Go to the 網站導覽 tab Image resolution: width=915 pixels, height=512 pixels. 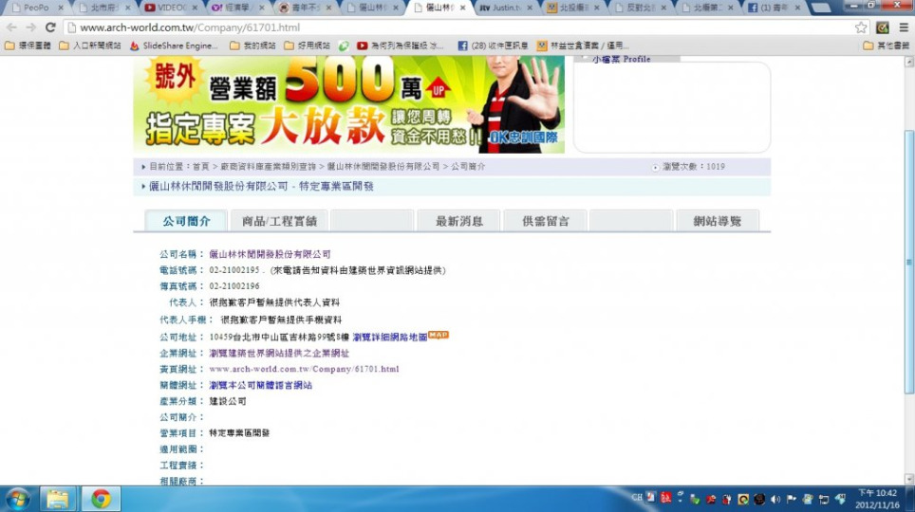click(717, 221)
